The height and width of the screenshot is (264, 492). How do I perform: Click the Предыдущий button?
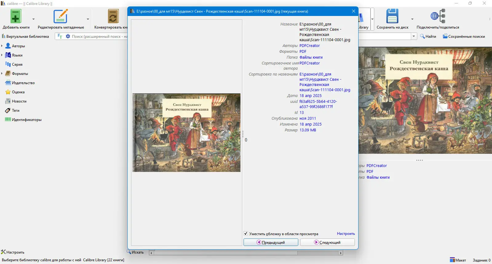(x=271, y=242)
